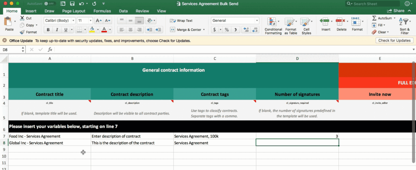The width and height of the screenshot is (416, 170).
Task: Click the Delete cells icon
Action: coord(340,21)
